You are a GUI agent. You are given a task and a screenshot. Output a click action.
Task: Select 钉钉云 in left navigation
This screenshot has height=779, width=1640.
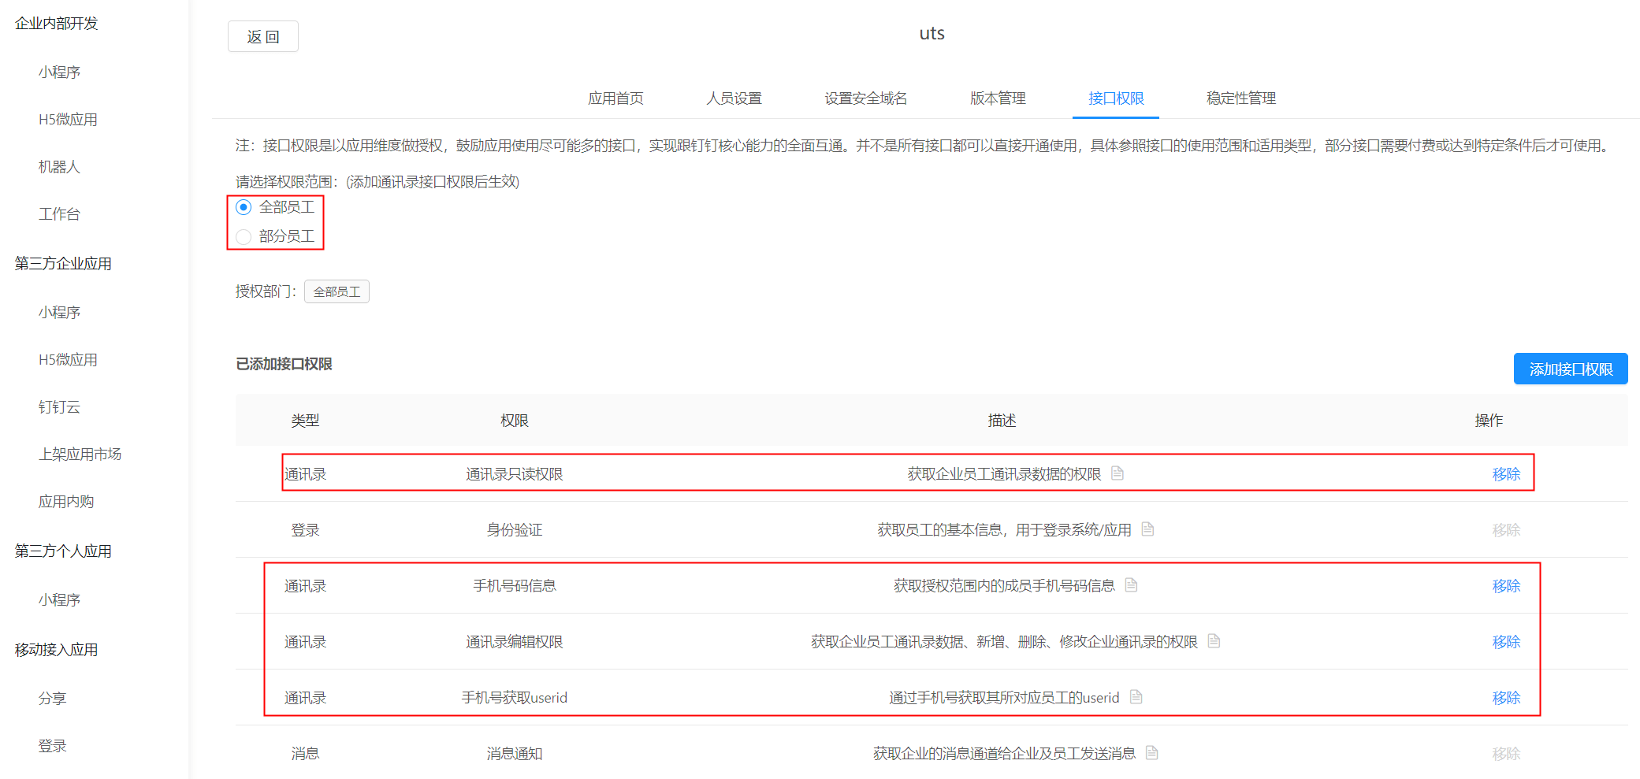(x=59, y=407)
